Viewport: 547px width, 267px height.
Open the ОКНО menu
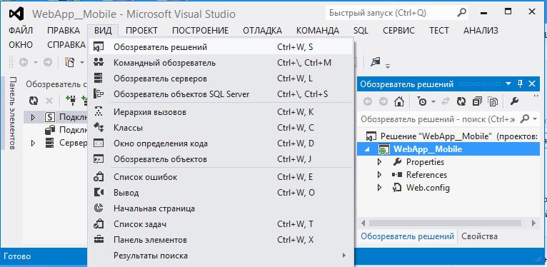point(21,45)
